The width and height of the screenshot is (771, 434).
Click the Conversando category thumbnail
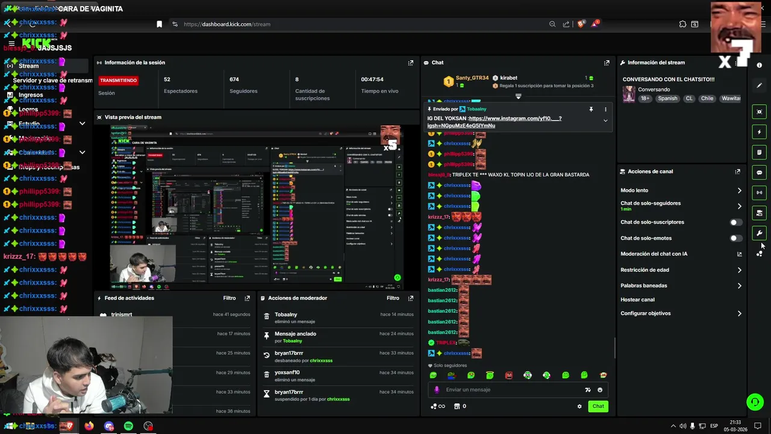[x=629, y=94]
